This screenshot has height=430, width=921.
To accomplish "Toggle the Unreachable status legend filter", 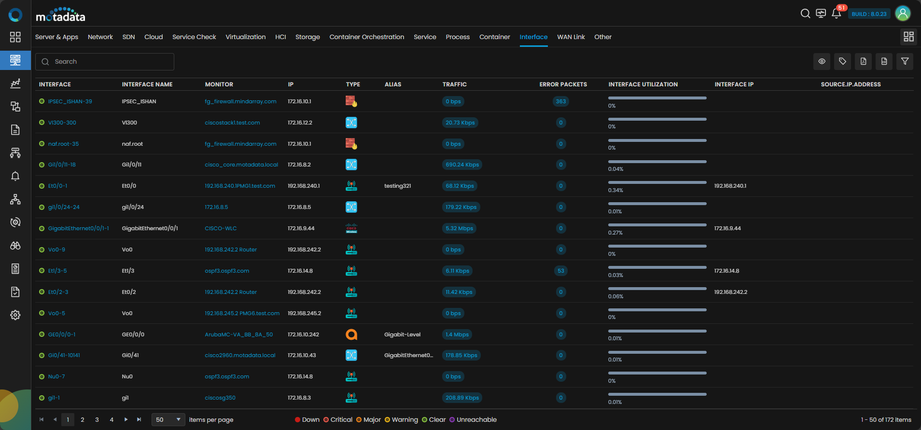I will (x=473, y=419).
